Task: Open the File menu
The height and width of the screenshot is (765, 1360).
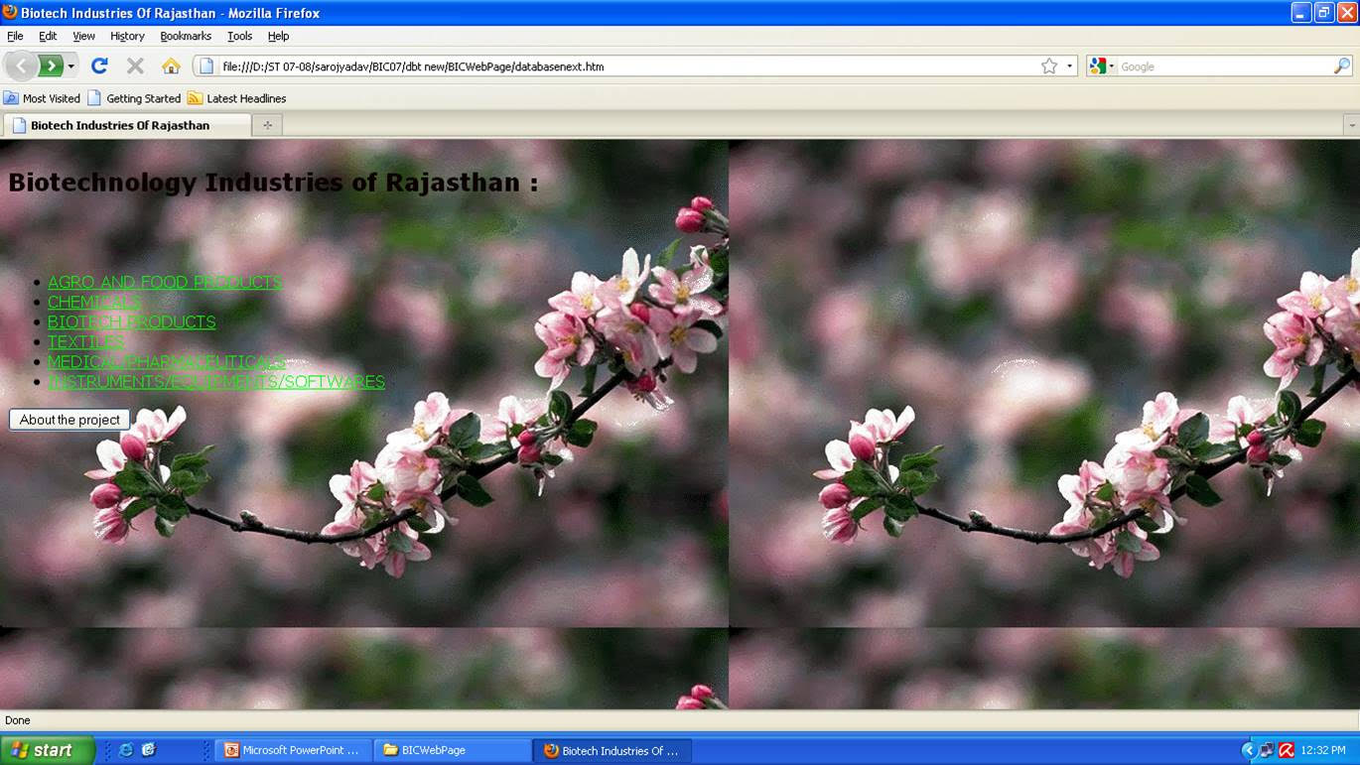Action: 15,36
